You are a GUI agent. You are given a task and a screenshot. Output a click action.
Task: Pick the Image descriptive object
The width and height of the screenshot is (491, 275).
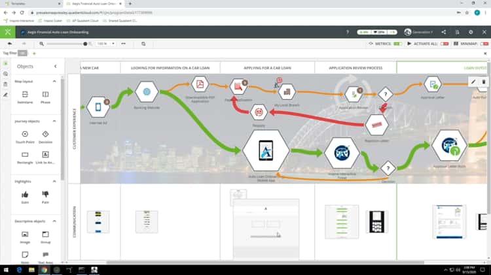pos(25,237)
